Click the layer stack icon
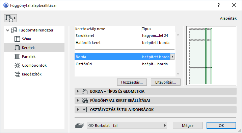The width and height of the screenshot is (242, 133). pyautogui.click(x=79, y=125)
